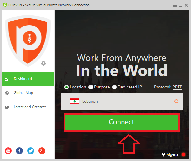Screen dimensions: 191x161
Task: Open the YouTube social link
Action: (8, 151)
